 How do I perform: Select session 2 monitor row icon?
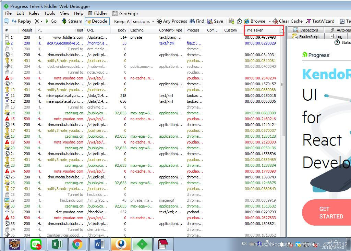pyautogui.click(x=7, y=43)
